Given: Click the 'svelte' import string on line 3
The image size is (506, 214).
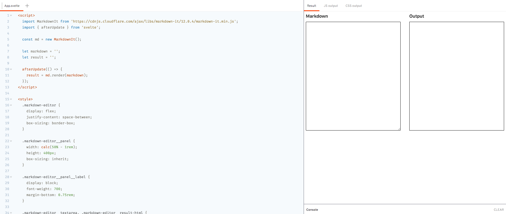Looking at the screenshot, I should [x=90, y=27].
